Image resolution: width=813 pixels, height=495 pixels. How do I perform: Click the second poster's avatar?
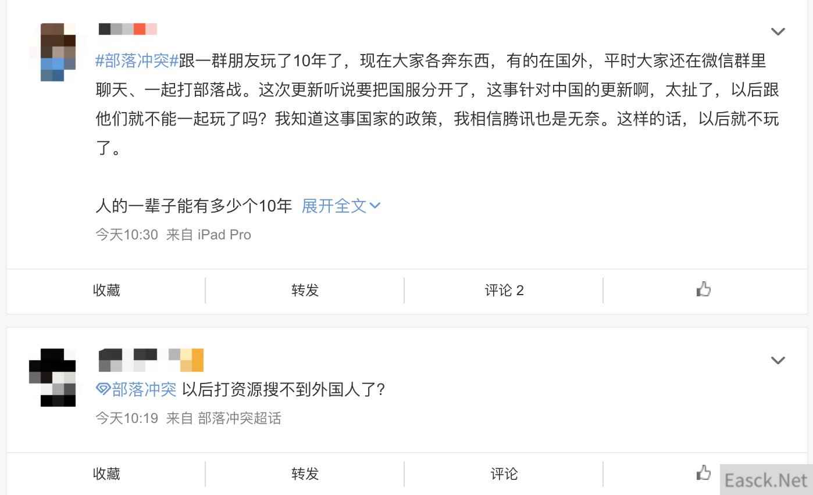click(52, 378)
